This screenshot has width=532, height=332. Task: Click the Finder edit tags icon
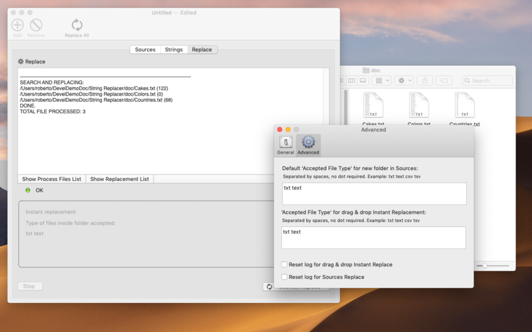444,81
